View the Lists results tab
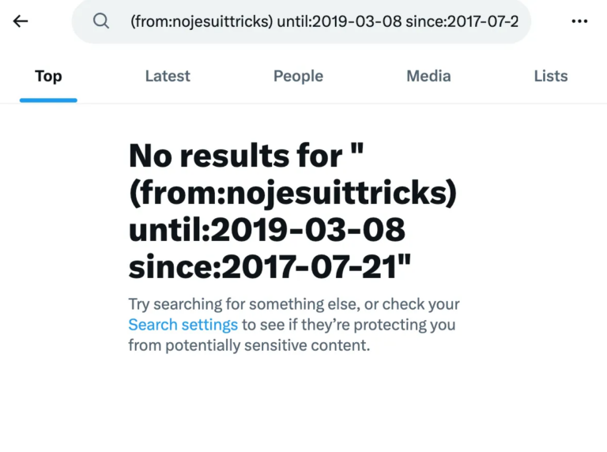 pyautogui.click(x=550, y=76)
